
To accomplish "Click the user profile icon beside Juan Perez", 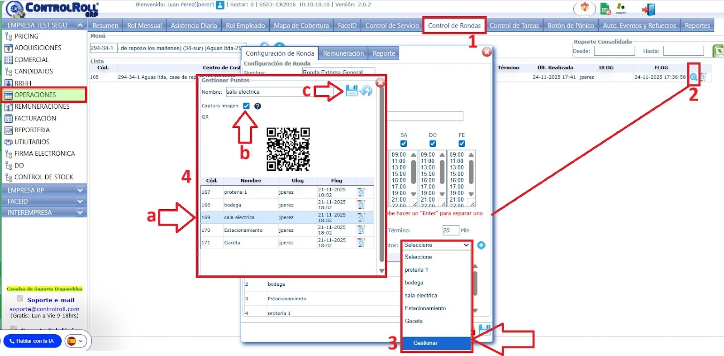I will click(x=220, y=5).
